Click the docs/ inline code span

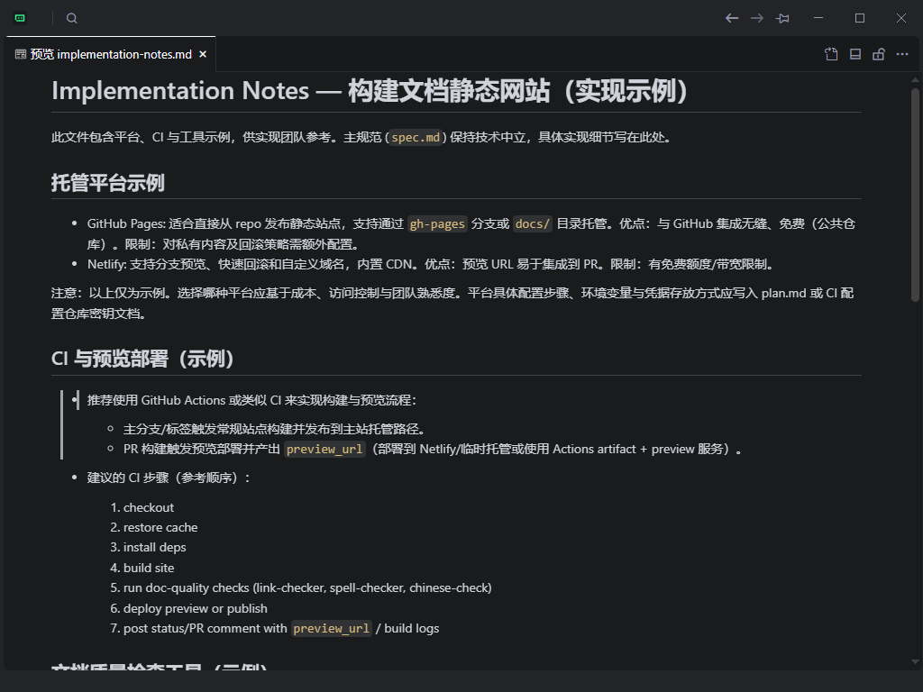pos(532,223)
